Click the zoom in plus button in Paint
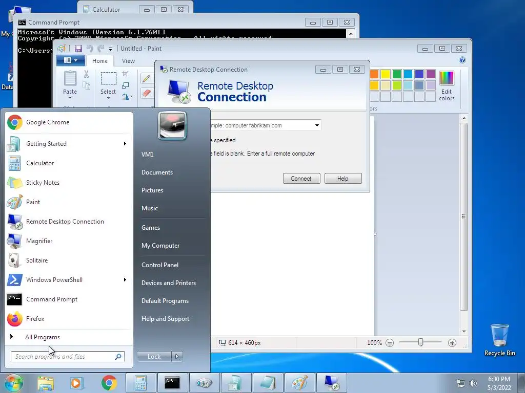 point(452,342)
